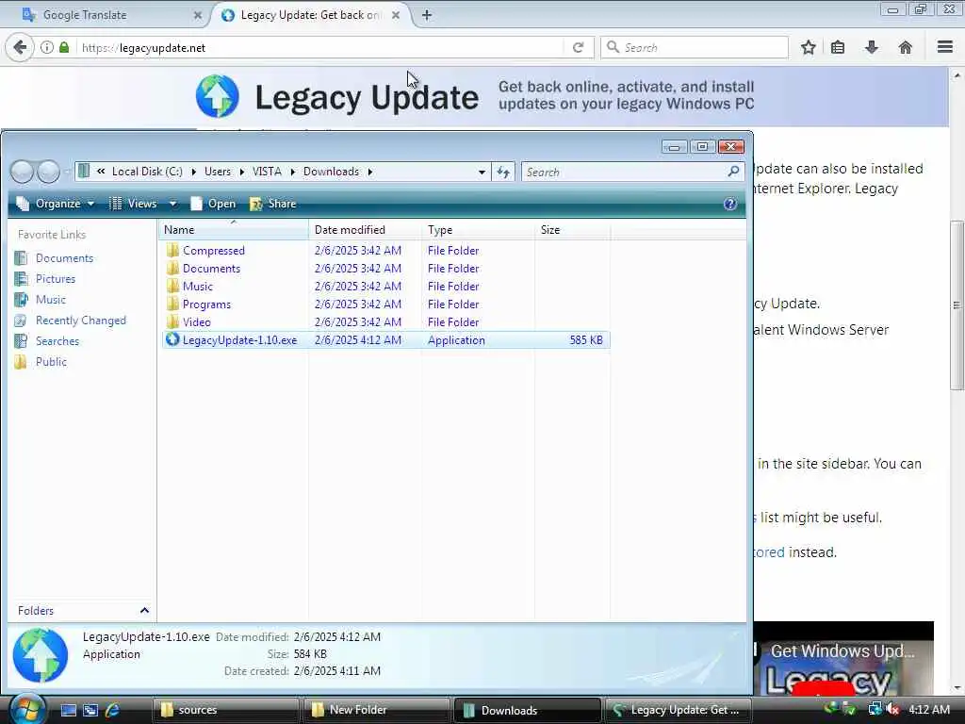965x724 pixels.
Task: Sort by Type column header
Action: (478, 230)
